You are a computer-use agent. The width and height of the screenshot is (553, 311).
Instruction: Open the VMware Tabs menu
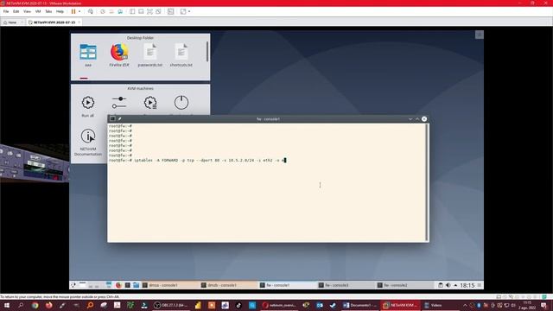pos(48,11)
